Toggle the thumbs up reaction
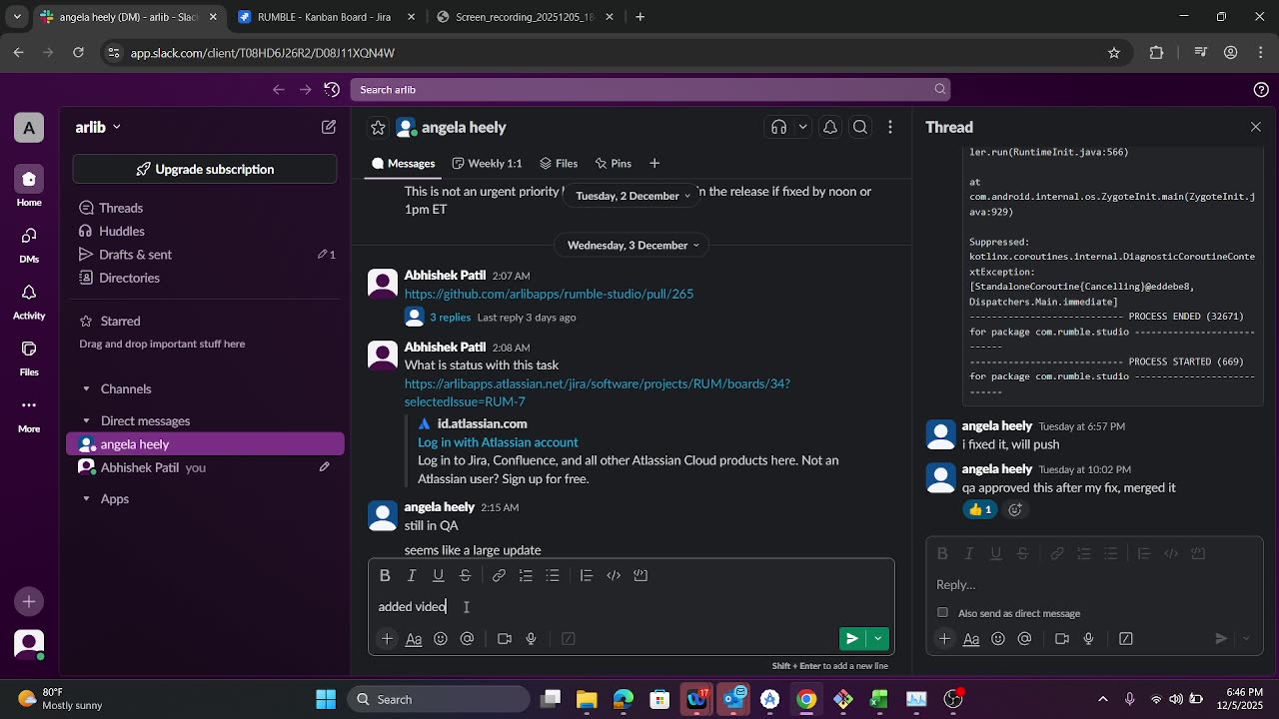Screen dimensions: 1279x719 [981, 509]
